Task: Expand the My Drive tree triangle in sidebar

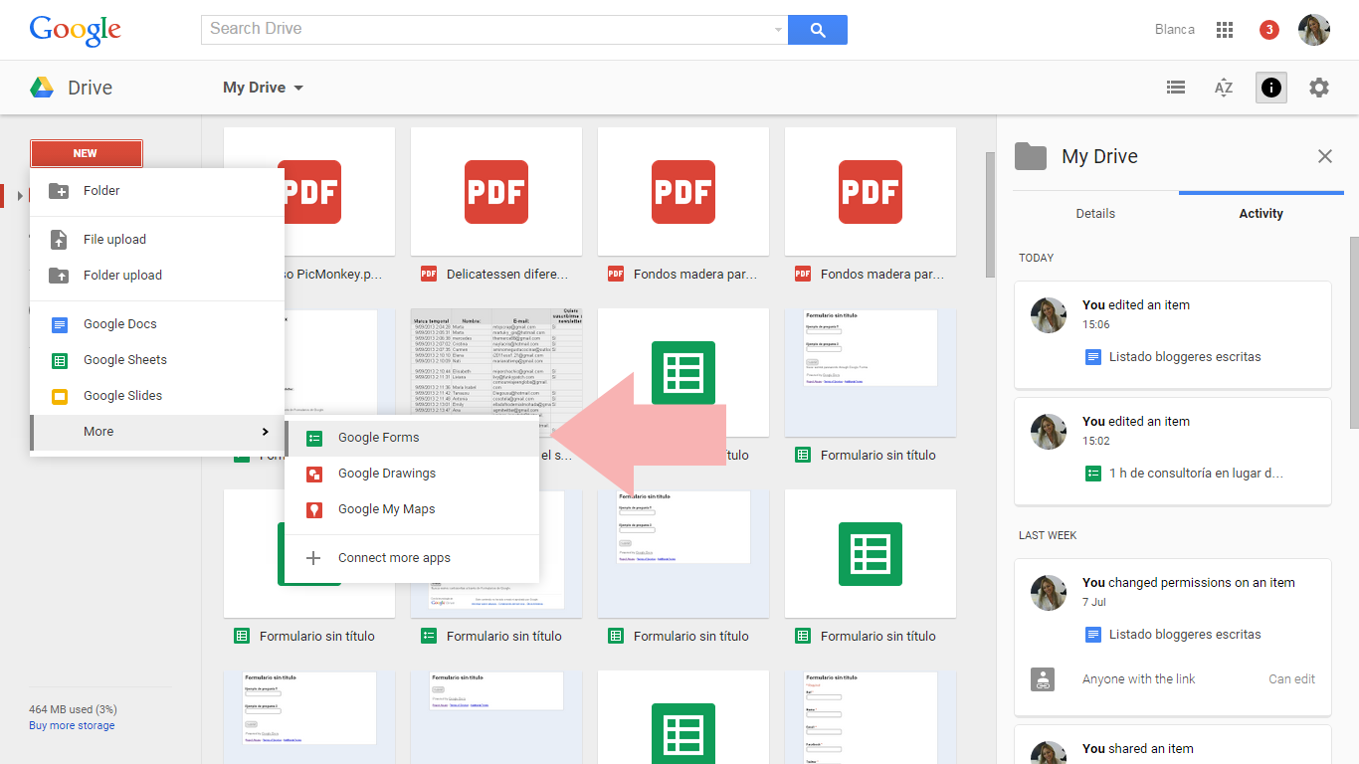Action: (x=20, y=195)
